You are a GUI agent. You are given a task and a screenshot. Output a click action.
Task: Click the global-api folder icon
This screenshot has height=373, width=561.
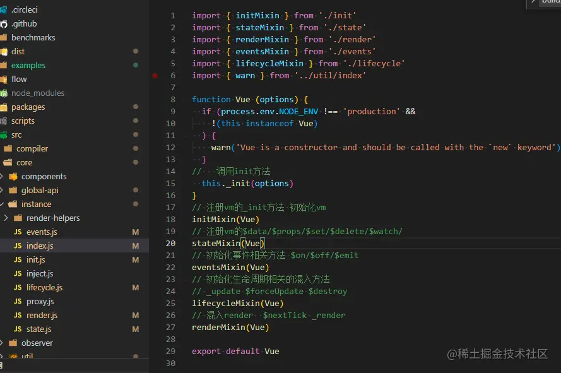click(x=13, y=190)
